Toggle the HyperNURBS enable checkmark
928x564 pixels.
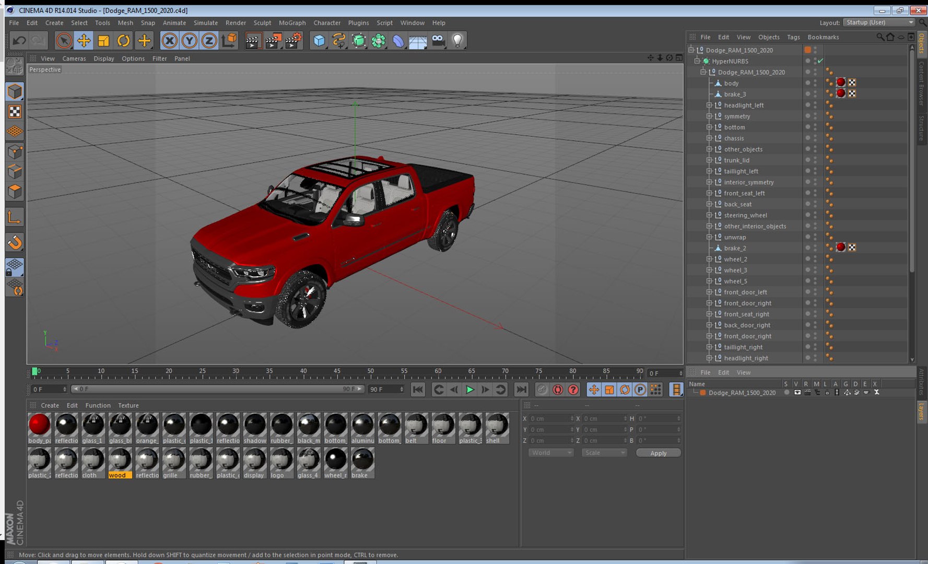820,61
